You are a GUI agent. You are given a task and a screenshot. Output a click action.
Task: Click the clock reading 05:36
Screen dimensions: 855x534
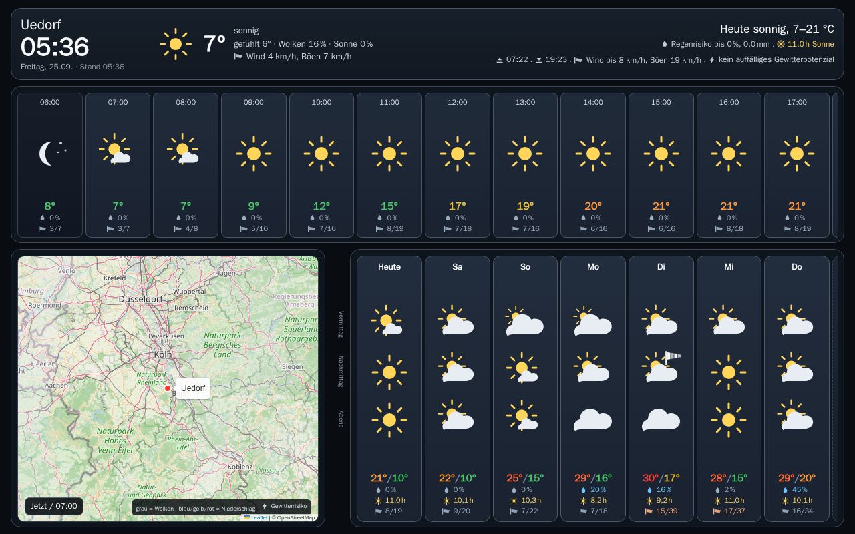(55, 47)
